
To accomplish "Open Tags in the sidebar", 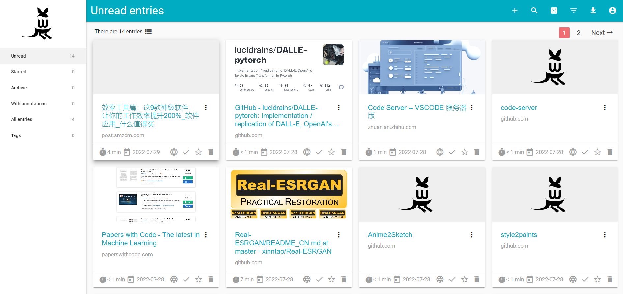I will [x=43, y=135].
